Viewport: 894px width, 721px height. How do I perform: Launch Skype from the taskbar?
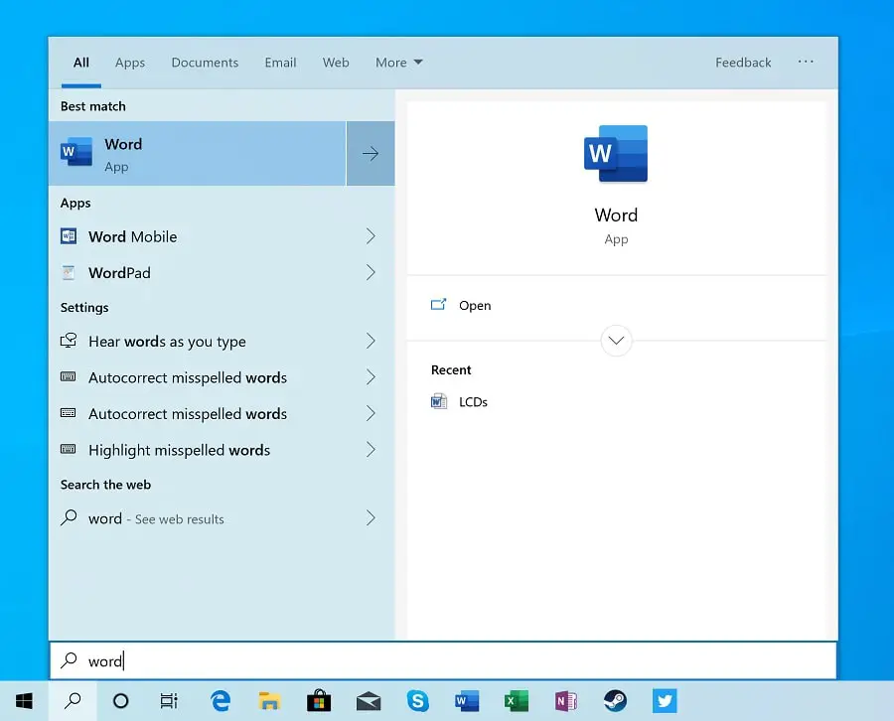417,701
